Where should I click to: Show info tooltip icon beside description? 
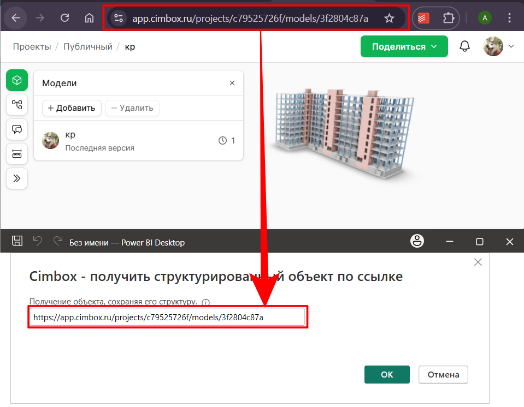(206, 302)
